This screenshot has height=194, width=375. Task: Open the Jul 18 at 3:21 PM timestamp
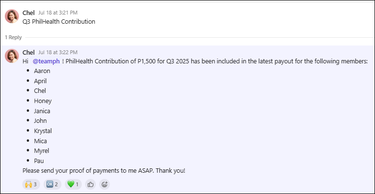pyautogui.click(x=58, y=13)
